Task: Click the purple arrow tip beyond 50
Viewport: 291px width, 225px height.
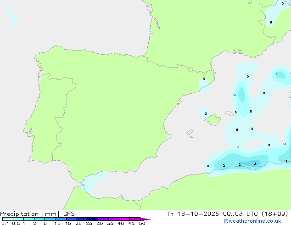Action: pos(145,219)
